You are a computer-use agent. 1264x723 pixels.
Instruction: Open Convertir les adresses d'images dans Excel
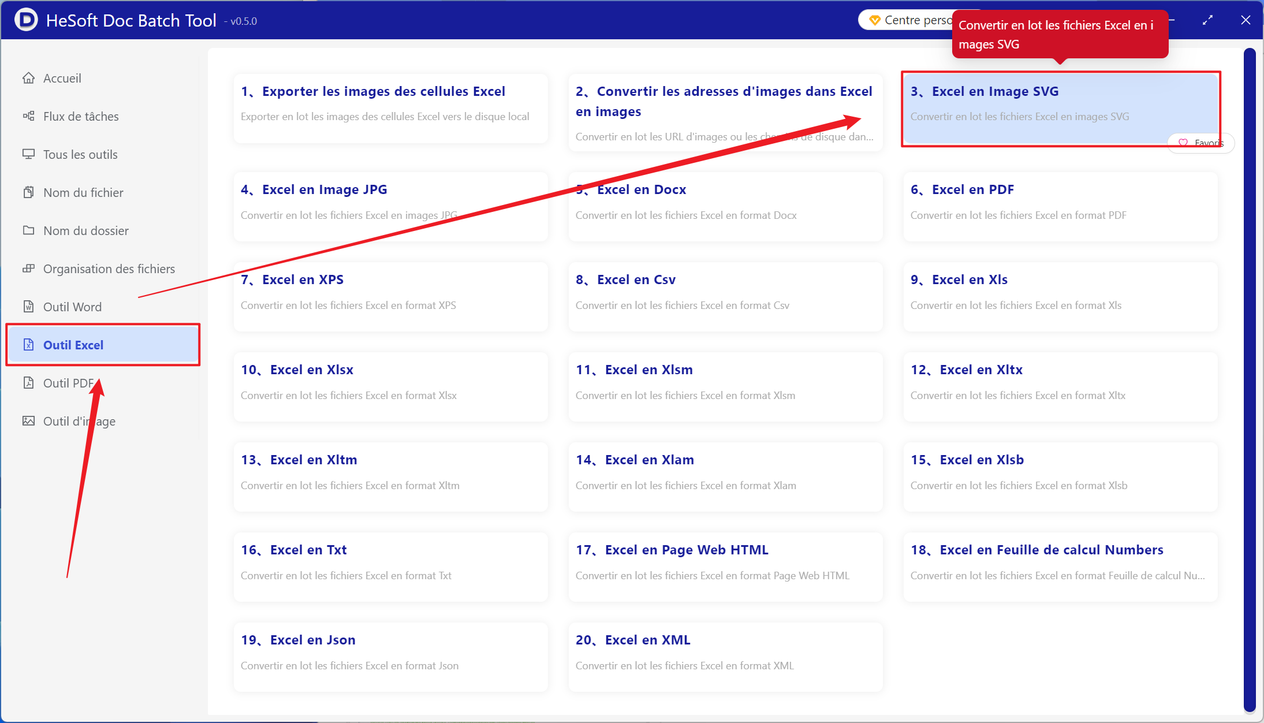[725, 113]
